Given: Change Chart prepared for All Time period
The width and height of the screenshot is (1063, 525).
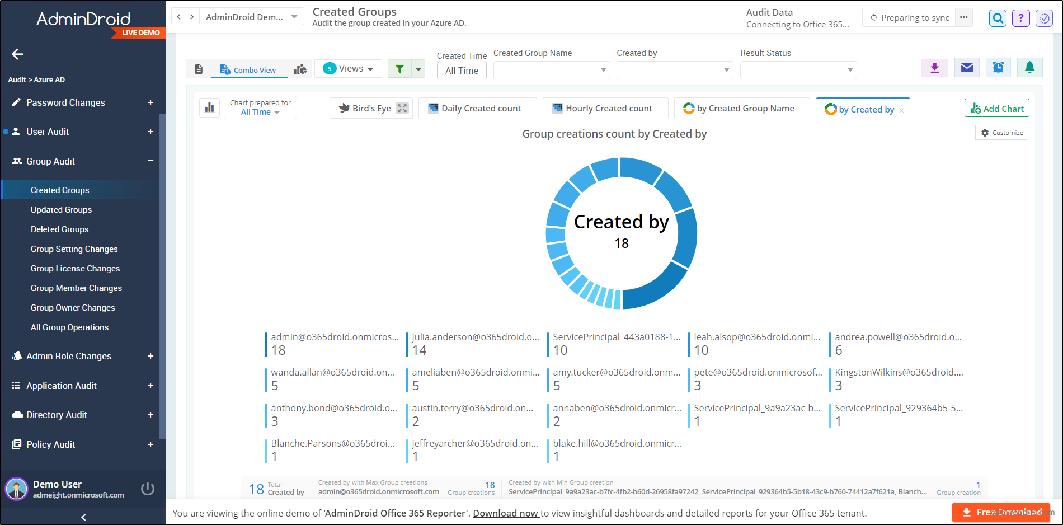Looking at the screenshot, I should [260, 112].
